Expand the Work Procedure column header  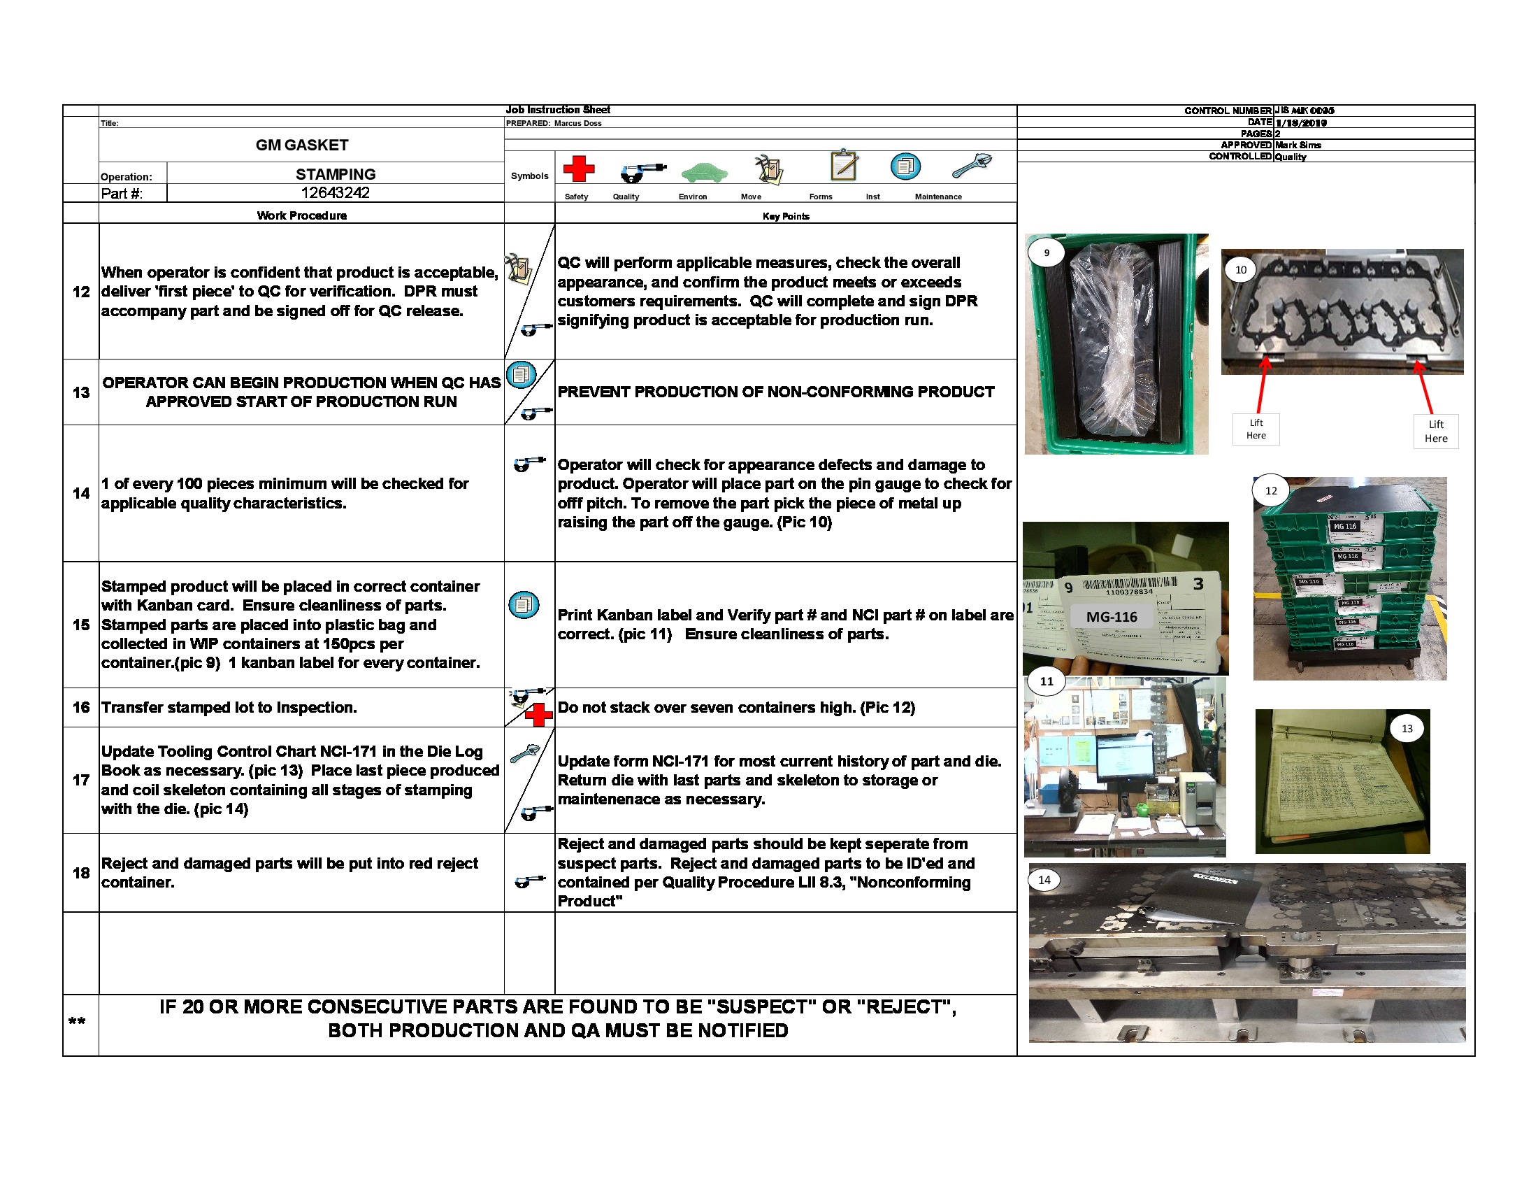(x=303, y=216)
